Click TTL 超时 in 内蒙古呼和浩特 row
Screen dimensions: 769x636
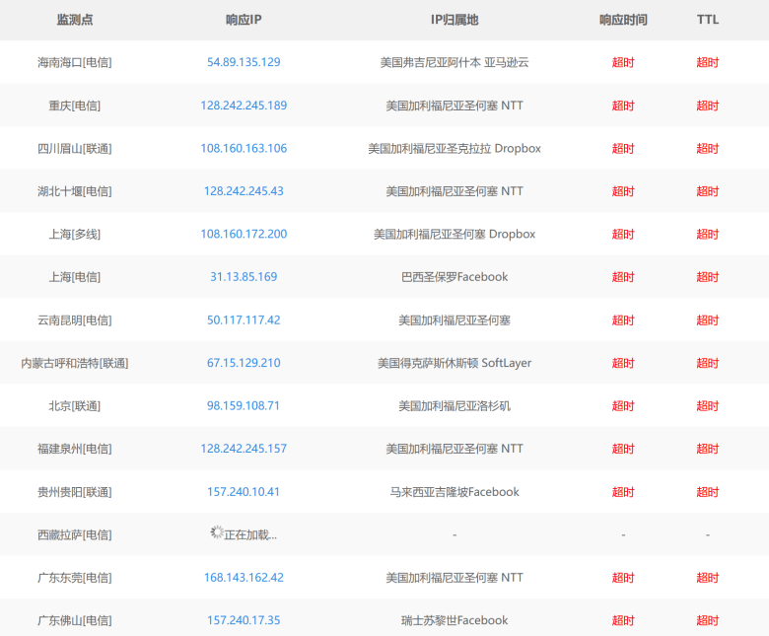[707, 363]
